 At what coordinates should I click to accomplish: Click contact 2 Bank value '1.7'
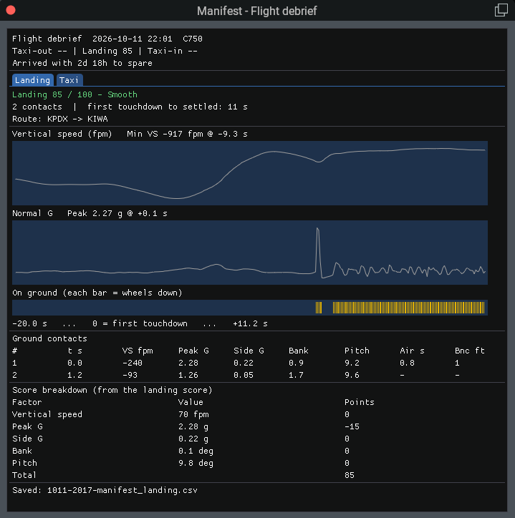click(296, 375)
